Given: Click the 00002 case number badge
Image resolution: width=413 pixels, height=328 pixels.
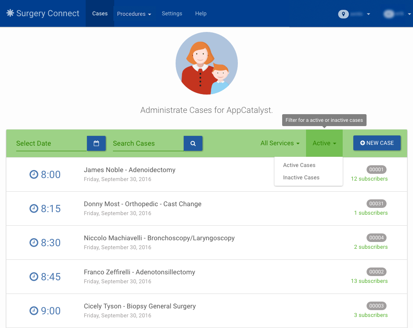Looking at the screenshot, I should [376, 272].
